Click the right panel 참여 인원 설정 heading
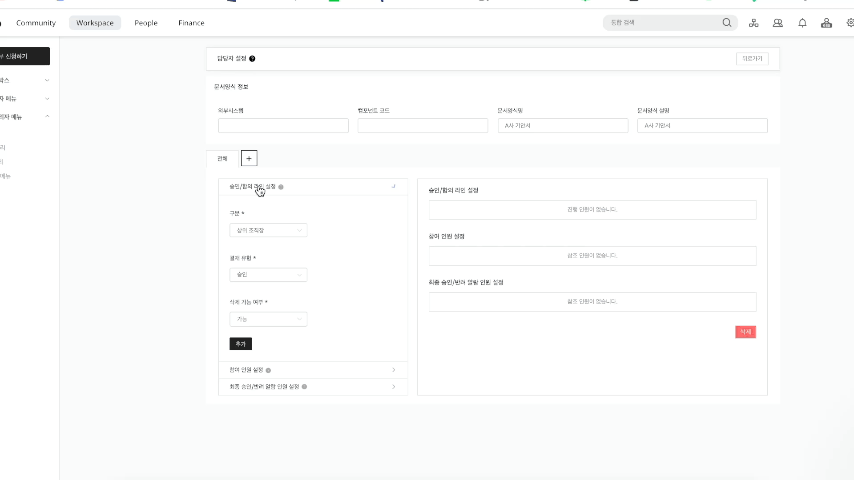Image resolution: width=854 pixels, height=480 pixels. tap(447, 236)
